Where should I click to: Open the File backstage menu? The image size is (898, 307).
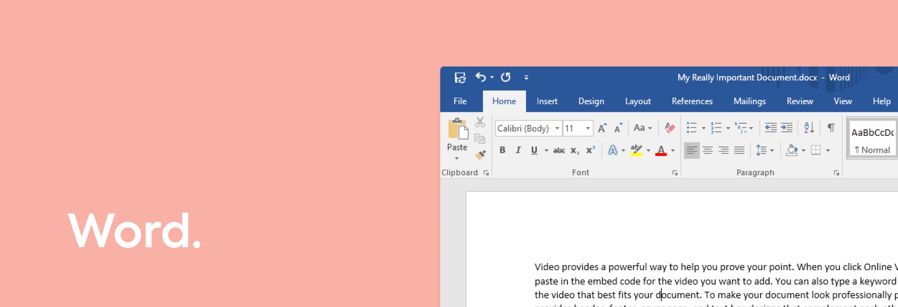click(x=460, y=102)
